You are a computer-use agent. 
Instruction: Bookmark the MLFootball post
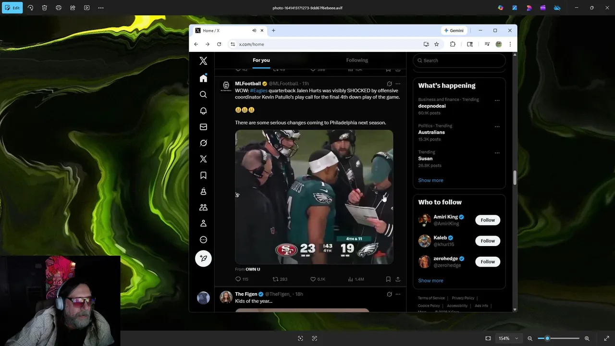[x=388, y=279]
